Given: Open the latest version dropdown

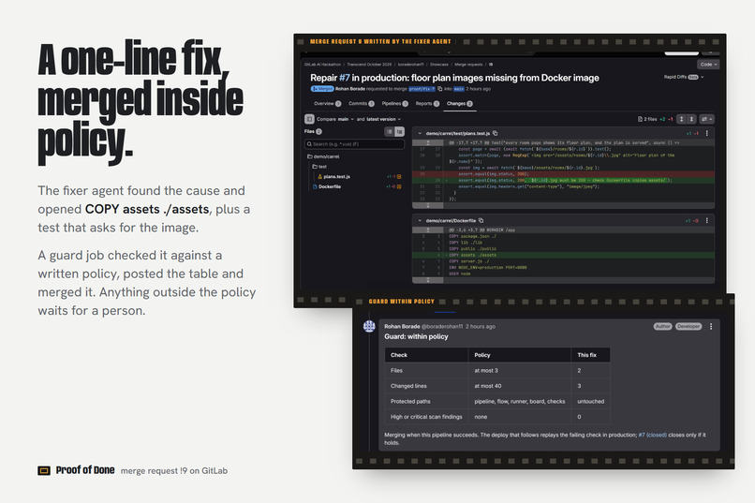Looking at the screenshot, I should tap(384, 119).
